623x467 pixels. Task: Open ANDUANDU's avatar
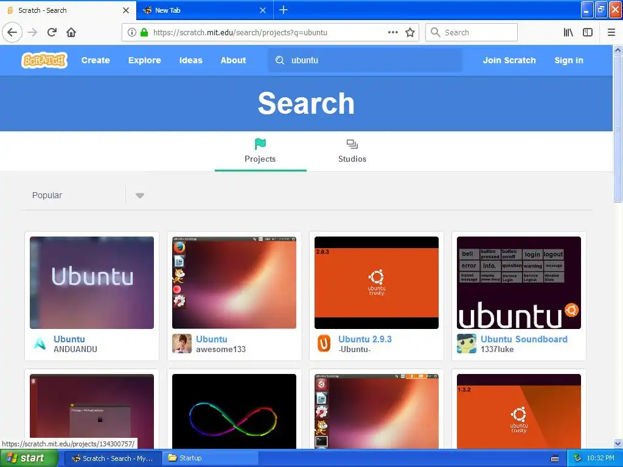(x=40, y=344)
